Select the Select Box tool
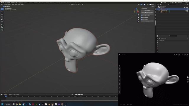Image resolution: width=189 pixels, height=106 pixels. (2, 9)
